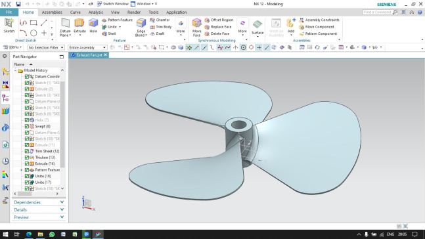The width and height of the screenshot is (425, 239).
Task: Open File Explorer from the taskbar
Action: (x=40, y=234)
